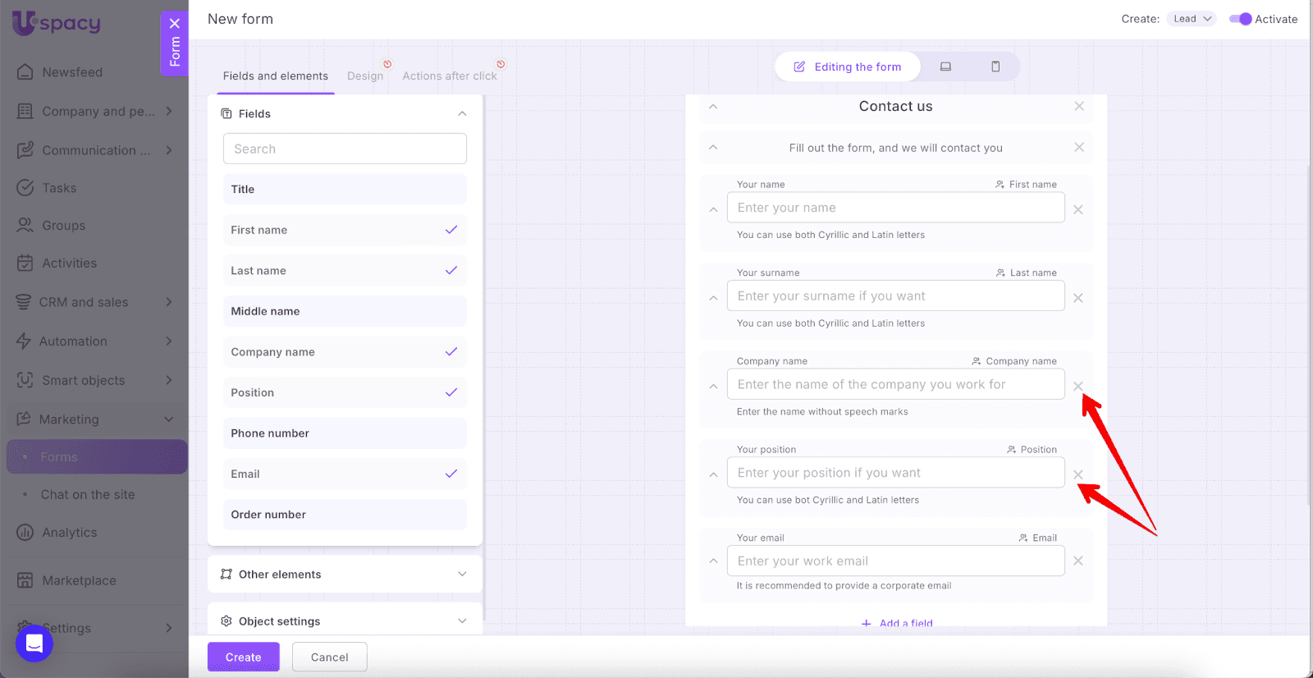Add the Phone number field
The width and height of the screenshot is (1313, 678).
tap(345, 433)
